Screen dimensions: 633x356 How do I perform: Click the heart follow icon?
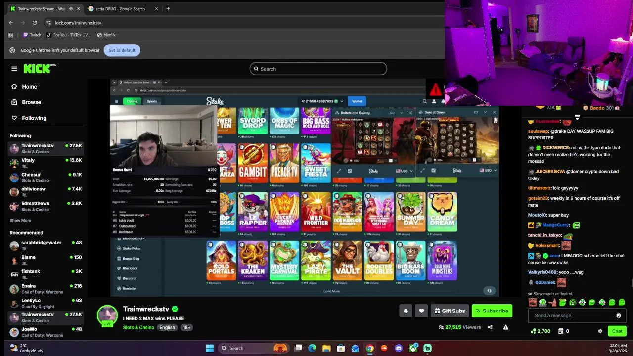pos(421,311)
